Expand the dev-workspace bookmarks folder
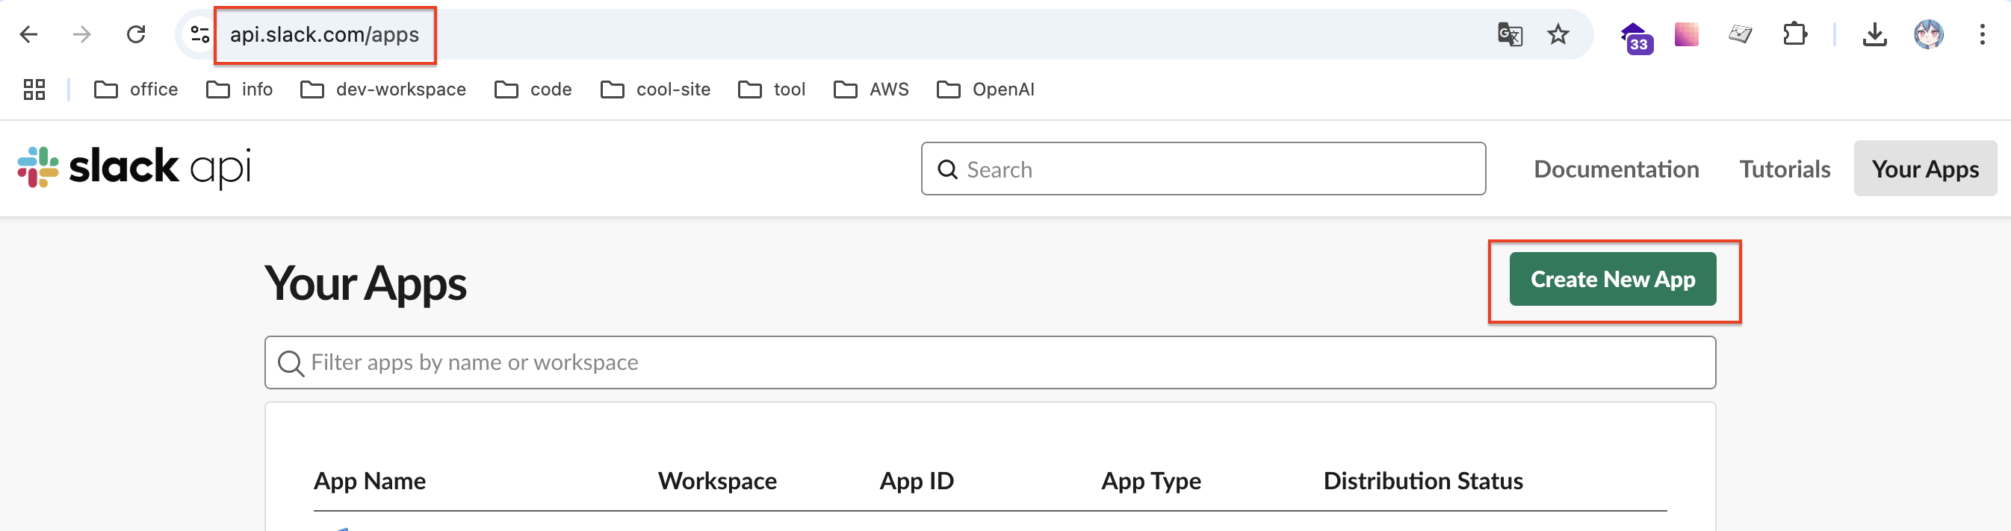The image size is (2011, 531). pyautogui.click(x=382, y=89)
